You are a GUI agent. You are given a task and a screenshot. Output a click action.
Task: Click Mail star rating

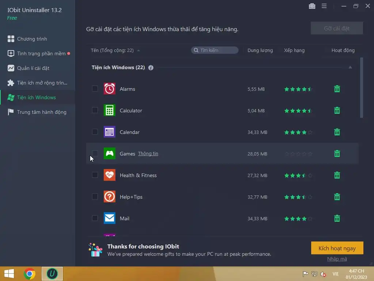coord(298,219)
